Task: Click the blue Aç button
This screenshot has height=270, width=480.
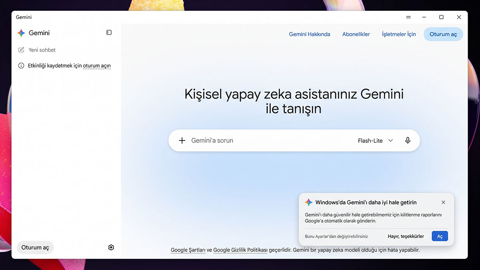Action: point(440,236)
